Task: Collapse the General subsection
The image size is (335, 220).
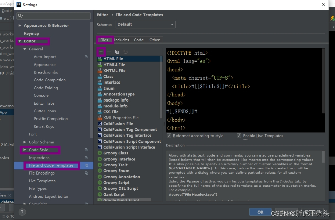Action: (25, 49)
